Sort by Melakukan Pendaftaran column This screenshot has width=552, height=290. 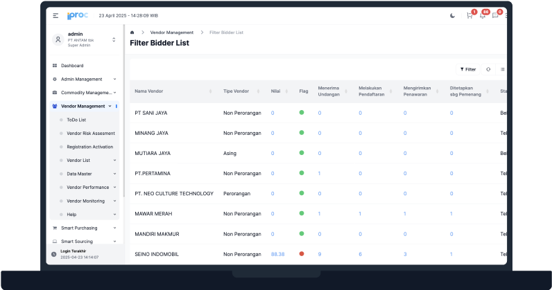point(392,91)
